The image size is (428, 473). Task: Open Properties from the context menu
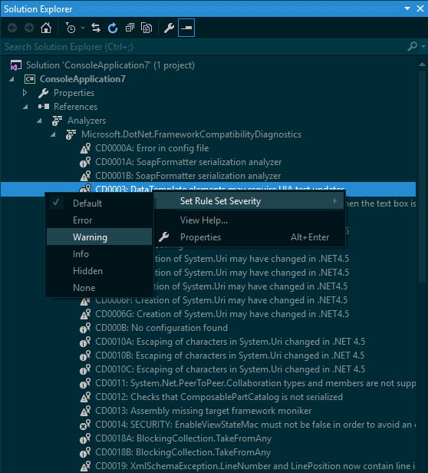[x=249, y=237]
